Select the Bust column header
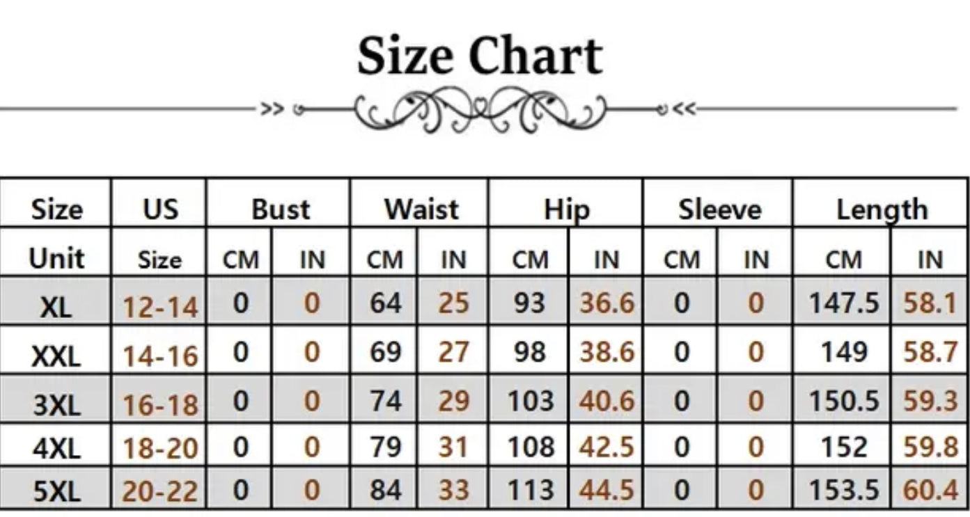The width and height of the screenshot is (970, 517). pos(281,209)
